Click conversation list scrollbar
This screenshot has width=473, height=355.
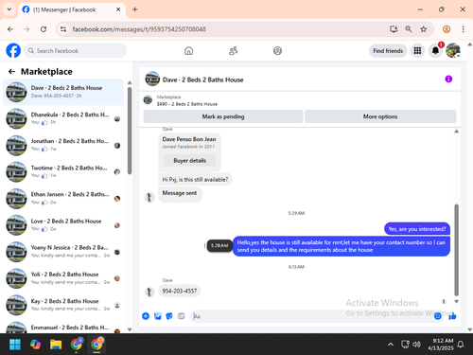[130, 131]
